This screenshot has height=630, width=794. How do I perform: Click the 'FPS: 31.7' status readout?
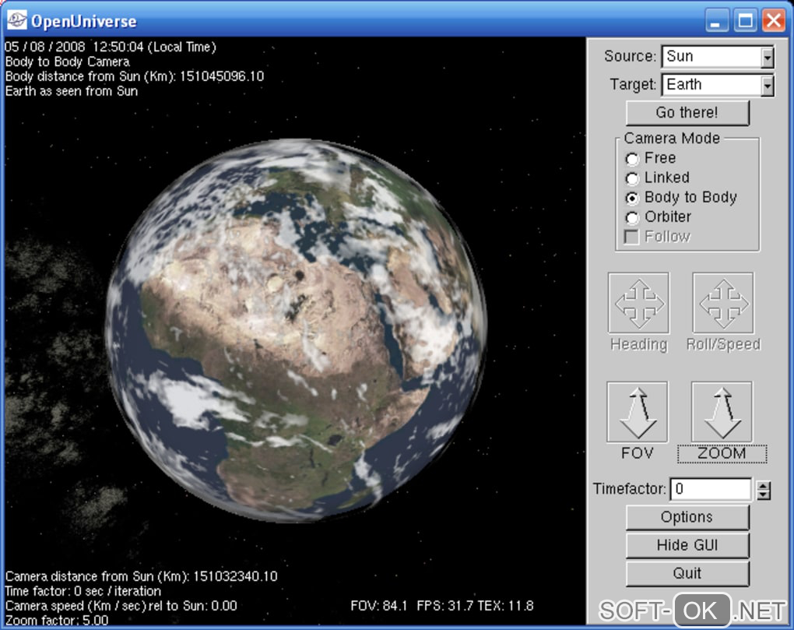point(444,606)
